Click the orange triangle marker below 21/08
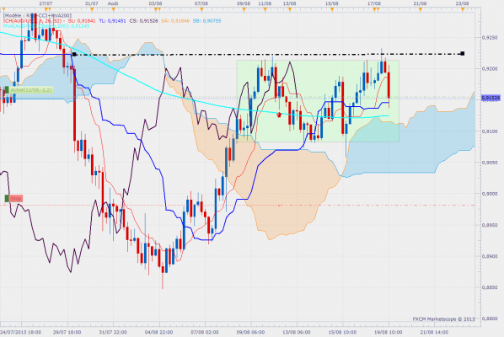Viewport: 504px width, 337px height. [x=420, y=9]
